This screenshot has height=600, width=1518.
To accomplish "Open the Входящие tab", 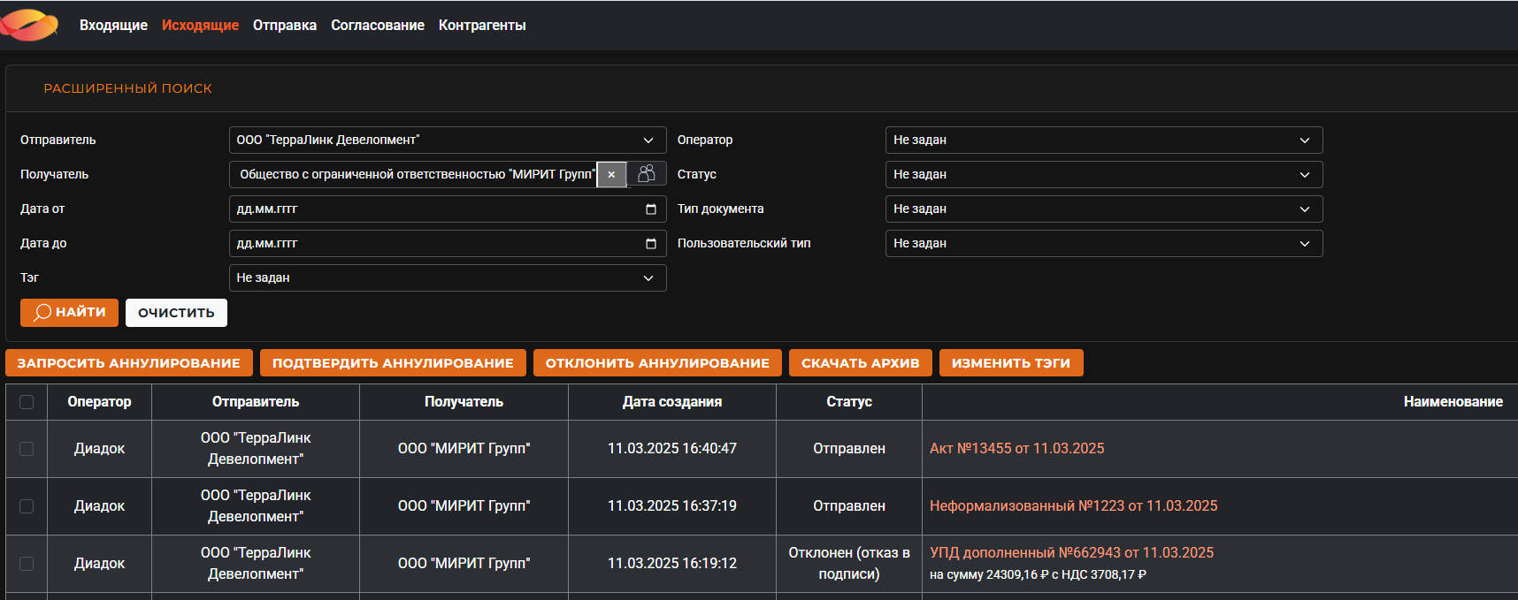I will tap(113, 26).
